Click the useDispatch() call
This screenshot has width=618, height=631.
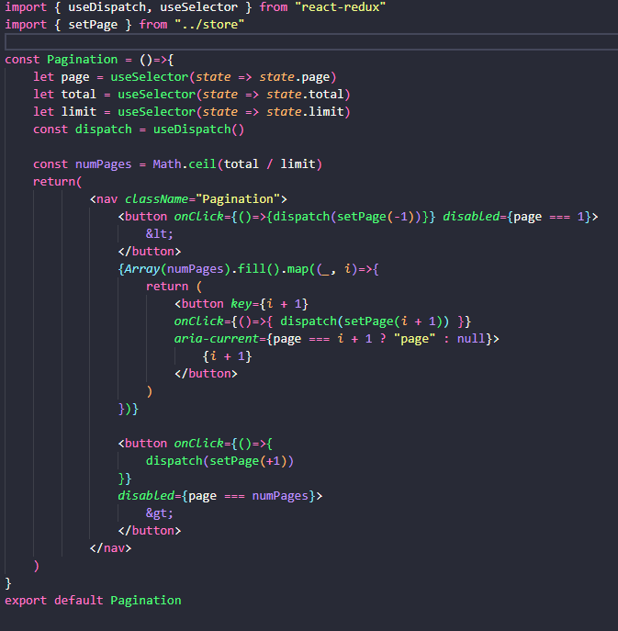click(198, 130)
